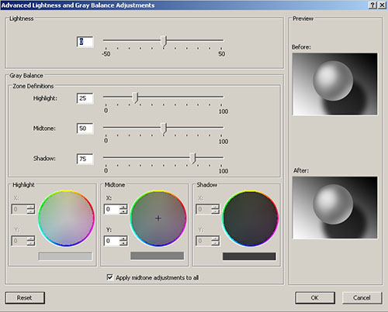Screen dimensions: 388x312
Task: Click the After preview thumbnail image
Action: (x=334, y=207)
